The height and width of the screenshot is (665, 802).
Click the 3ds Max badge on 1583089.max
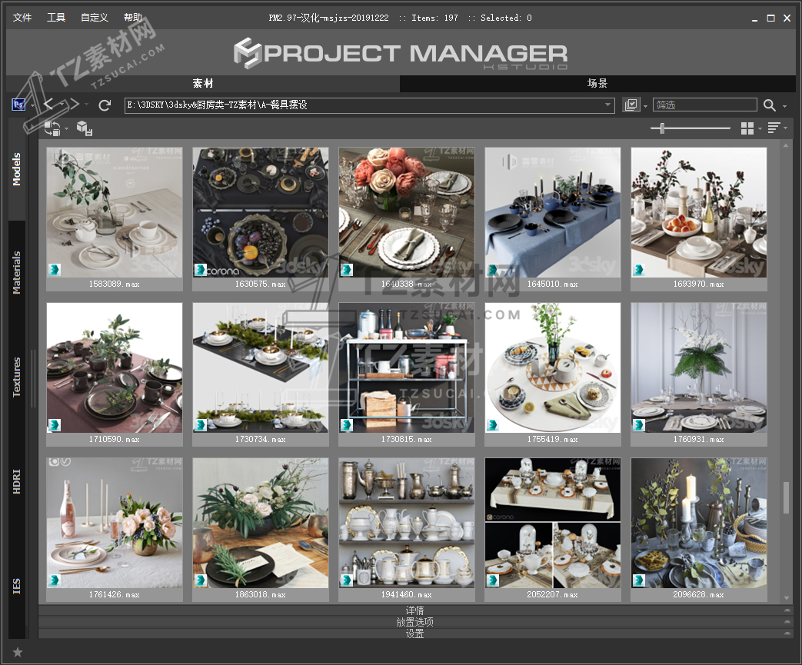(55, 270)
